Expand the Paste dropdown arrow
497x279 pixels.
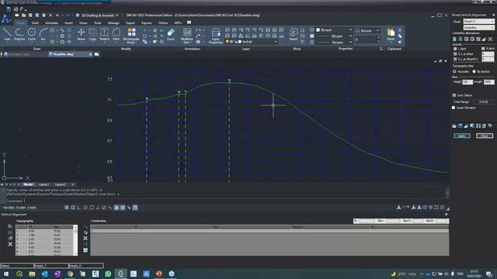[x=391, y=43]
